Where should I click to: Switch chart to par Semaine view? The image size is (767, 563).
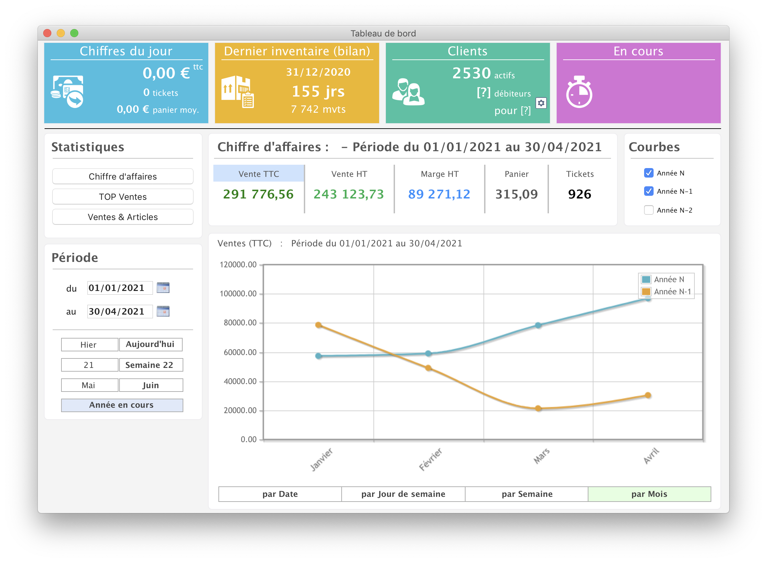point(527,494)
